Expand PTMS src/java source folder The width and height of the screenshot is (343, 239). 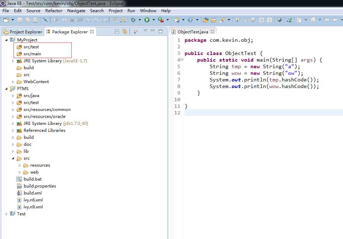click(13, 96)
